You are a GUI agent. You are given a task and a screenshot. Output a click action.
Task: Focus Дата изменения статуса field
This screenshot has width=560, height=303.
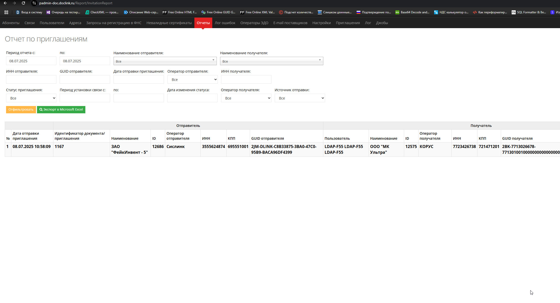(x=192, y=98)
